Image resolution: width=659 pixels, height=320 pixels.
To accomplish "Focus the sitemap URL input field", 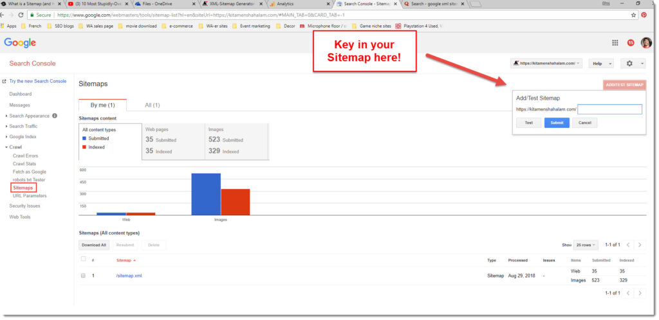I will (610, 109).
